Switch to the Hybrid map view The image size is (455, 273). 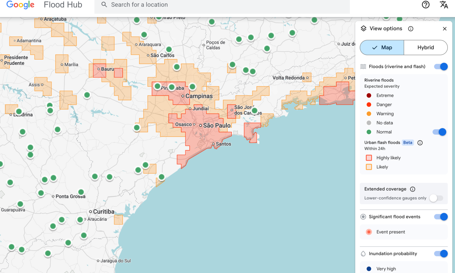point(425,47)
